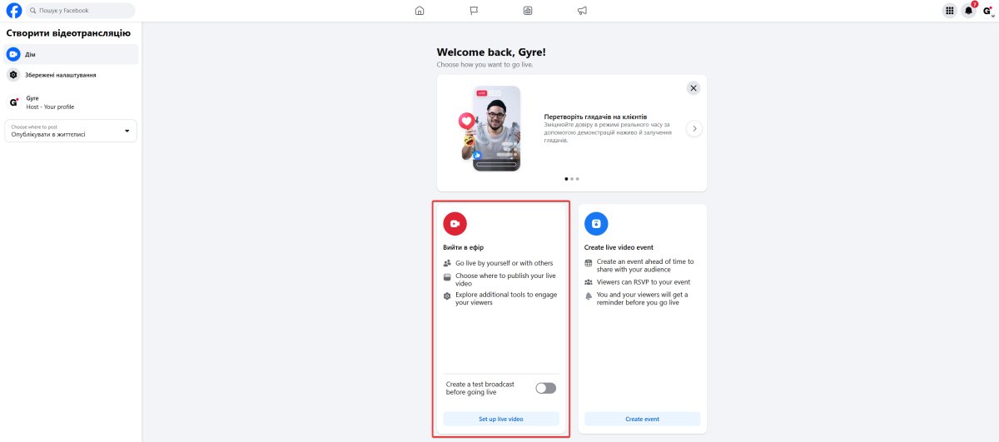
Task: Click the blue live video event icon
Action: tap(596, 224)
